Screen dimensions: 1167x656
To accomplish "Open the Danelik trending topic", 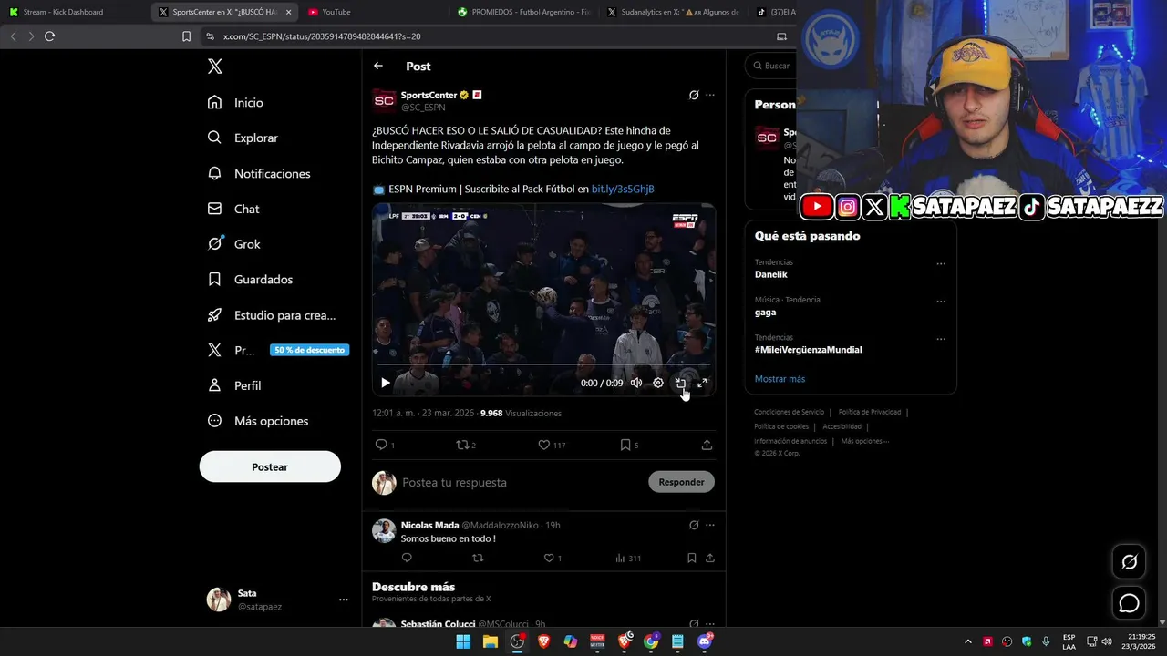I will point(771,274).
